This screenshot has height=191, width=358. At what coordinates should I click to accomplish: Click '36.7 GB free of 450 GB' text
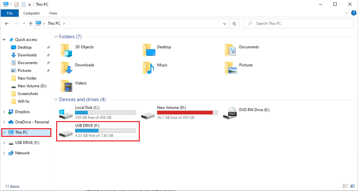coord(176,118)
